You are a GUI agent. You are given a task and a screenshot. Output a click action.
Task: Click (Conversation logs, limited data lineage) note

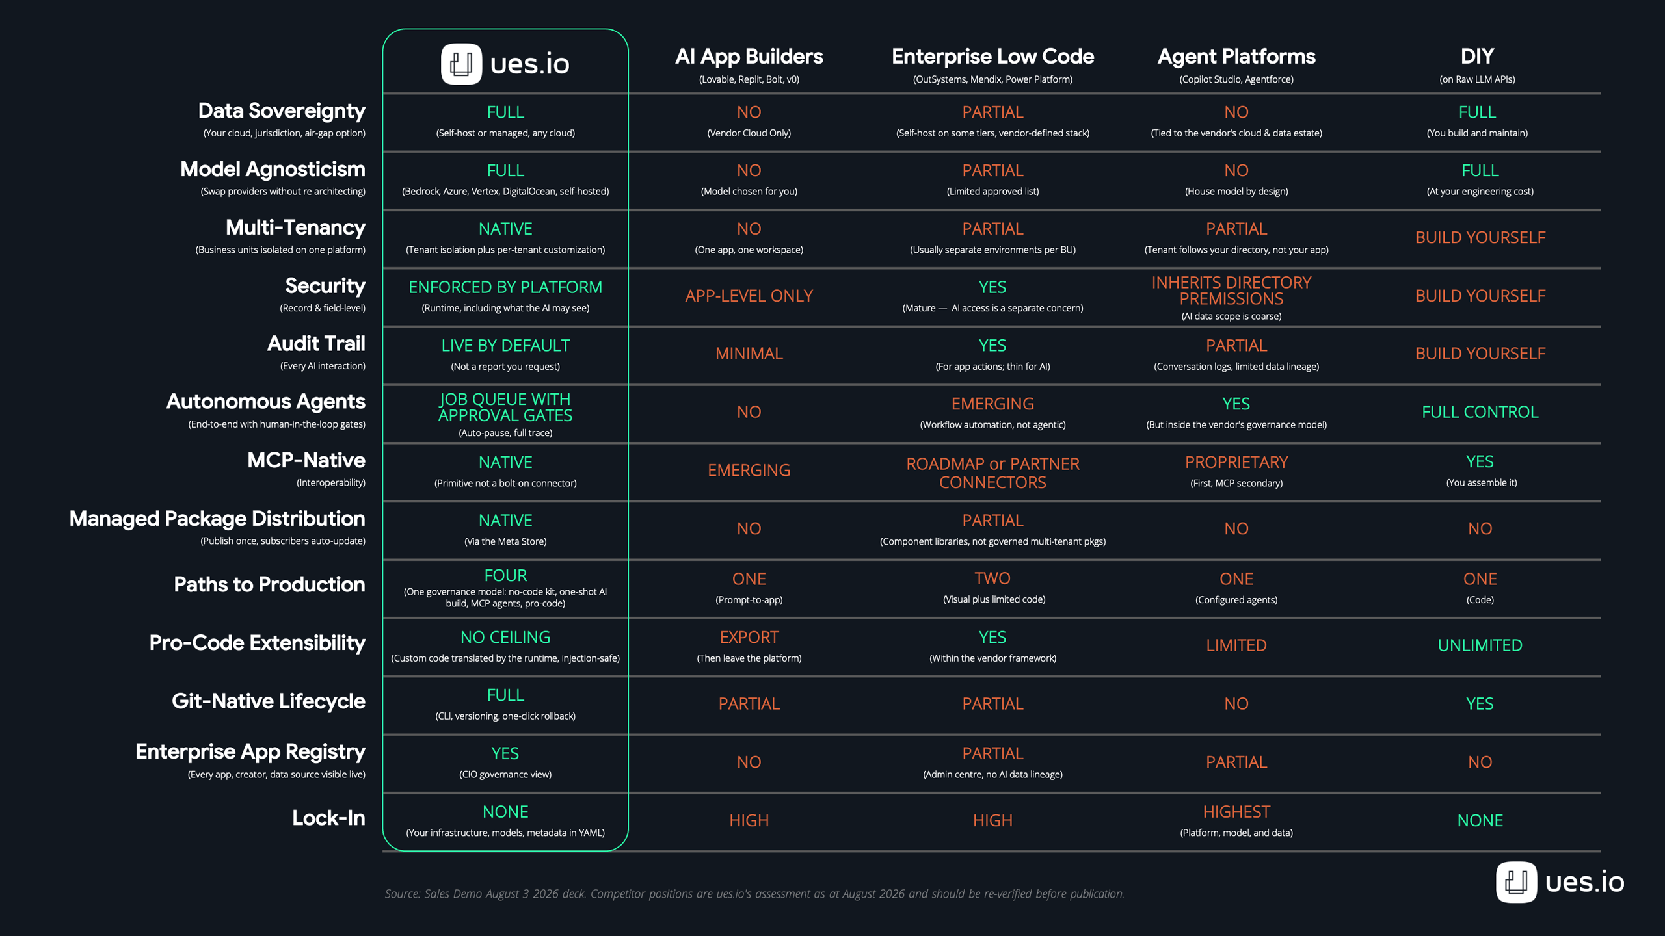(x=1236, y=367)
